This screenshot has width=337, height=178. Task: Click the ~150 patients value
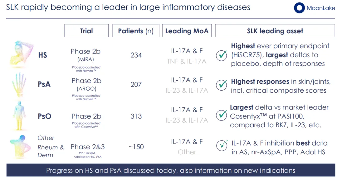pos(136,147)
